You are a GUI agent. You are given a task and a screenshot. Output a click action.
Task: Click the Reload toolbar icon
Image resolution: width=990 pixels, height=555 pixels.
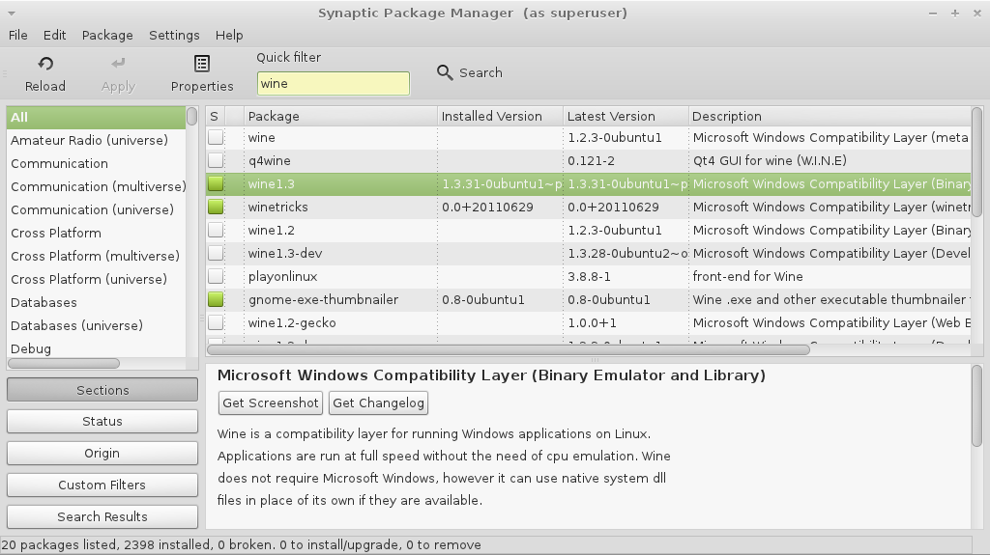(45, 64)
